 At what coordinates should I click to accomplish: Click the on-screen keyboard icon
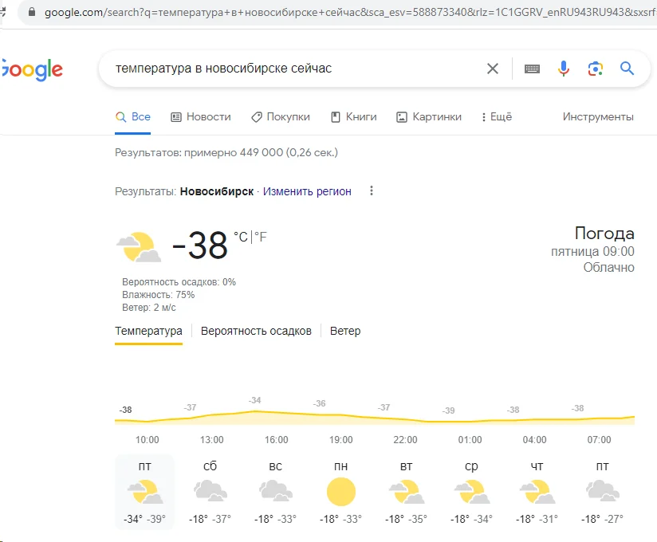[x=530, y=69]
